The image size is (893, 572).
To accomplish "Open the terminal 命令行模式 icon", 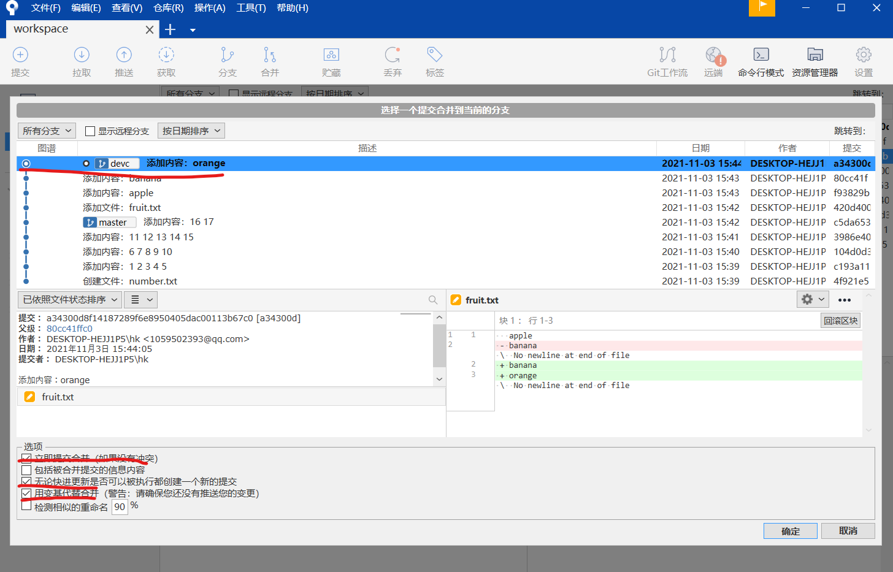I will tap(761, 55).
